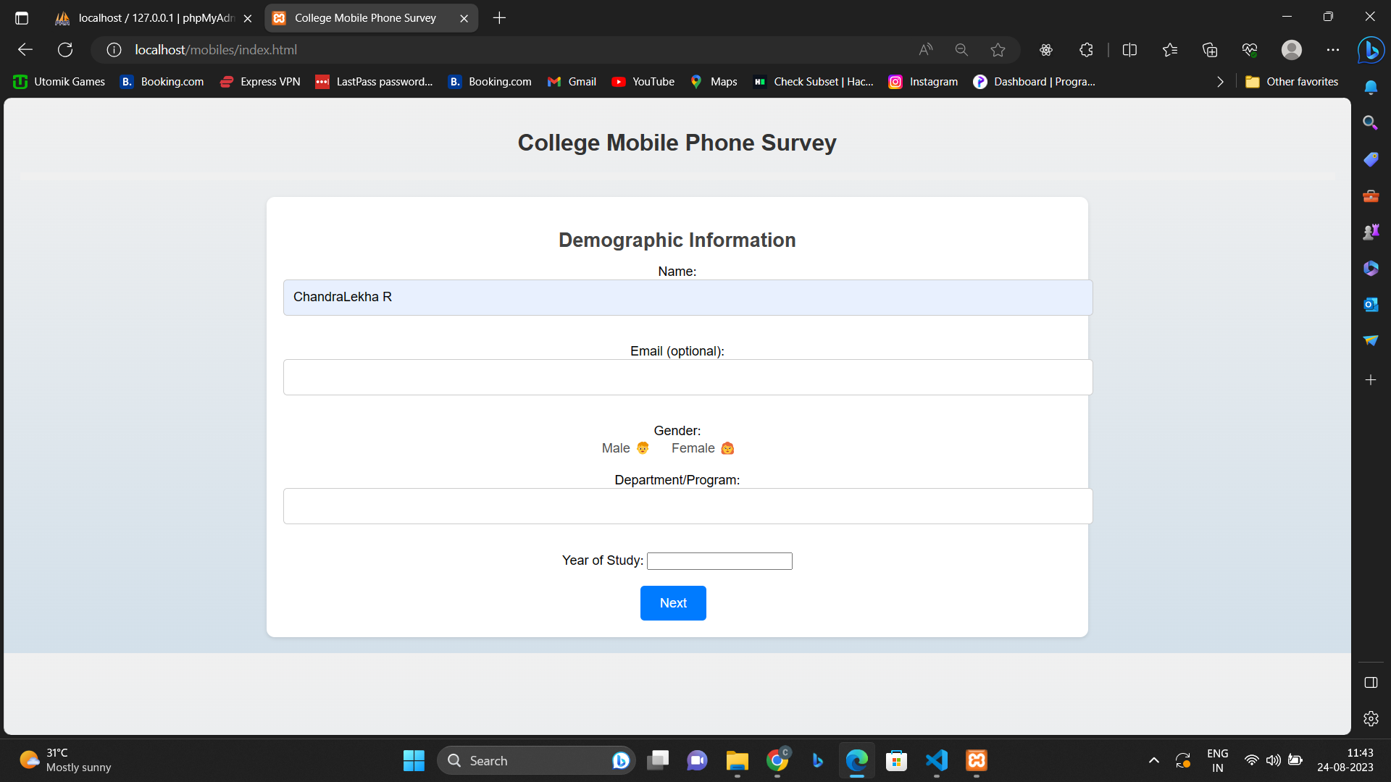Click the browser profile avatar icon
1391x782 pixels.
(1292, 49)
